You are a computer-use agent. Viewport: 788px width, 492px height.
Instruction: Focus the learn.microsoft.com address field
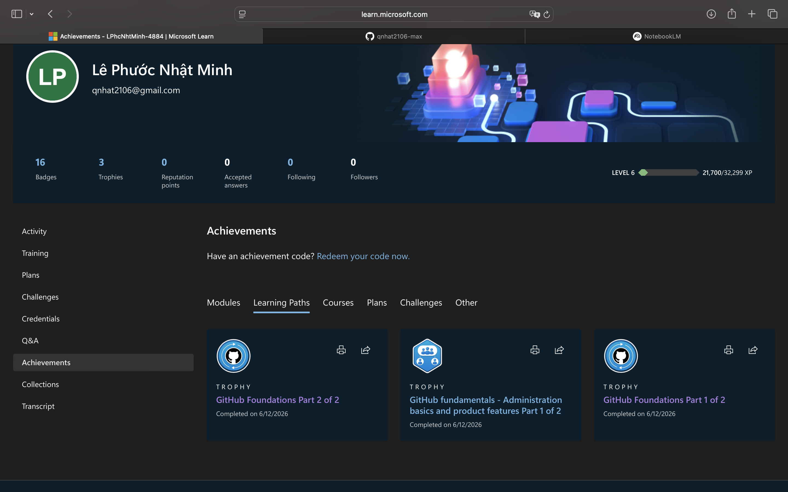[394, 14]
